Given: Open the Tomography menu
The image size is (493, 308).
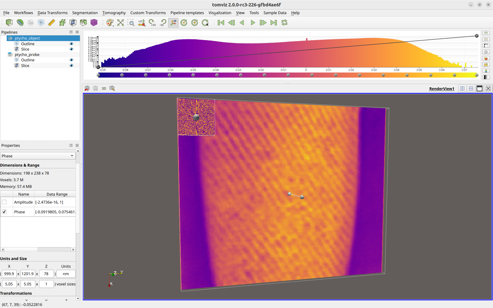Looking at the screenshot, I should pos(114,13).
